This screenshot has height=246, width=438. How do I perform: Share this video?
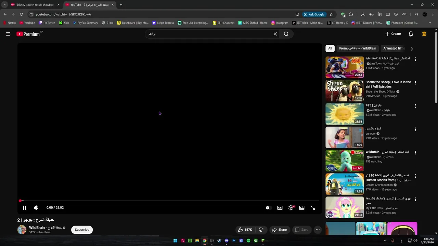tap(279, 230)
